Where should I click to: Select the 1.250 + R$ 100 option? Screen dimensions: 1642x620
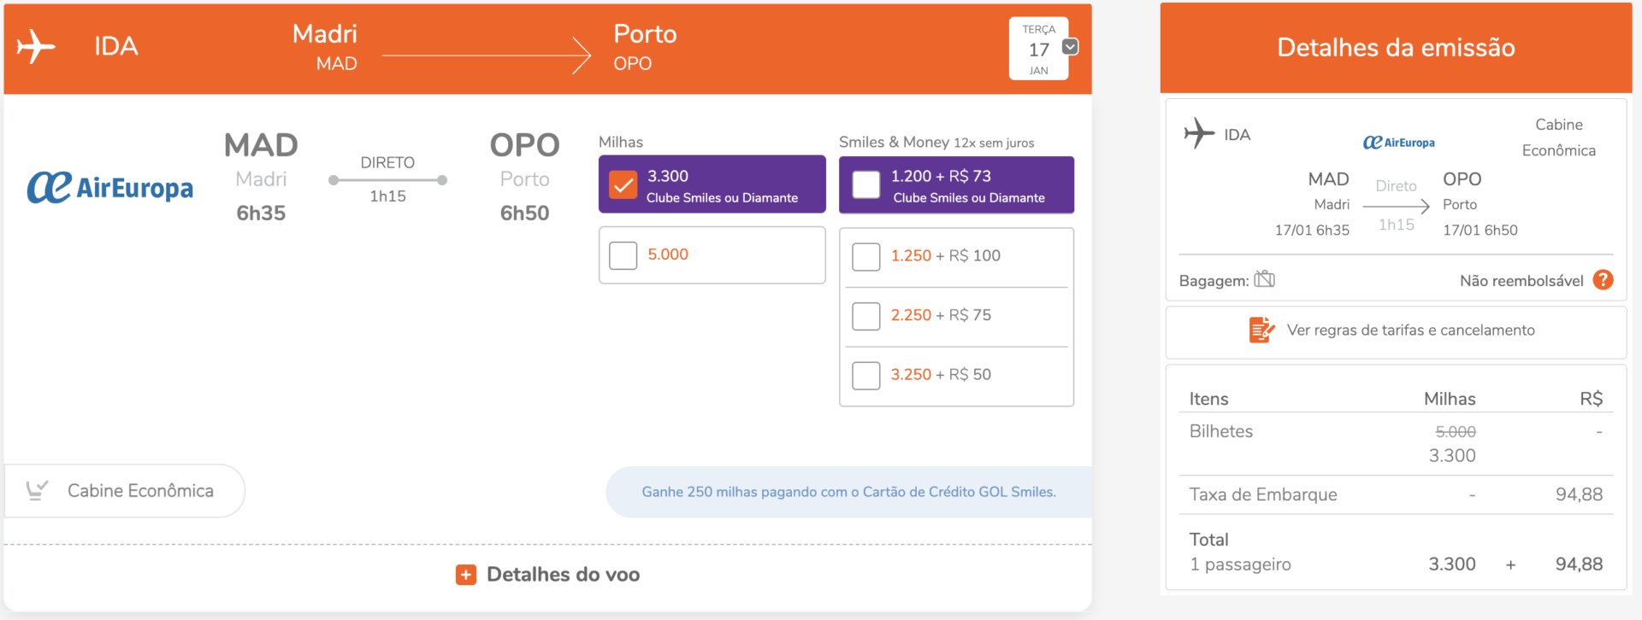point(866,256)
